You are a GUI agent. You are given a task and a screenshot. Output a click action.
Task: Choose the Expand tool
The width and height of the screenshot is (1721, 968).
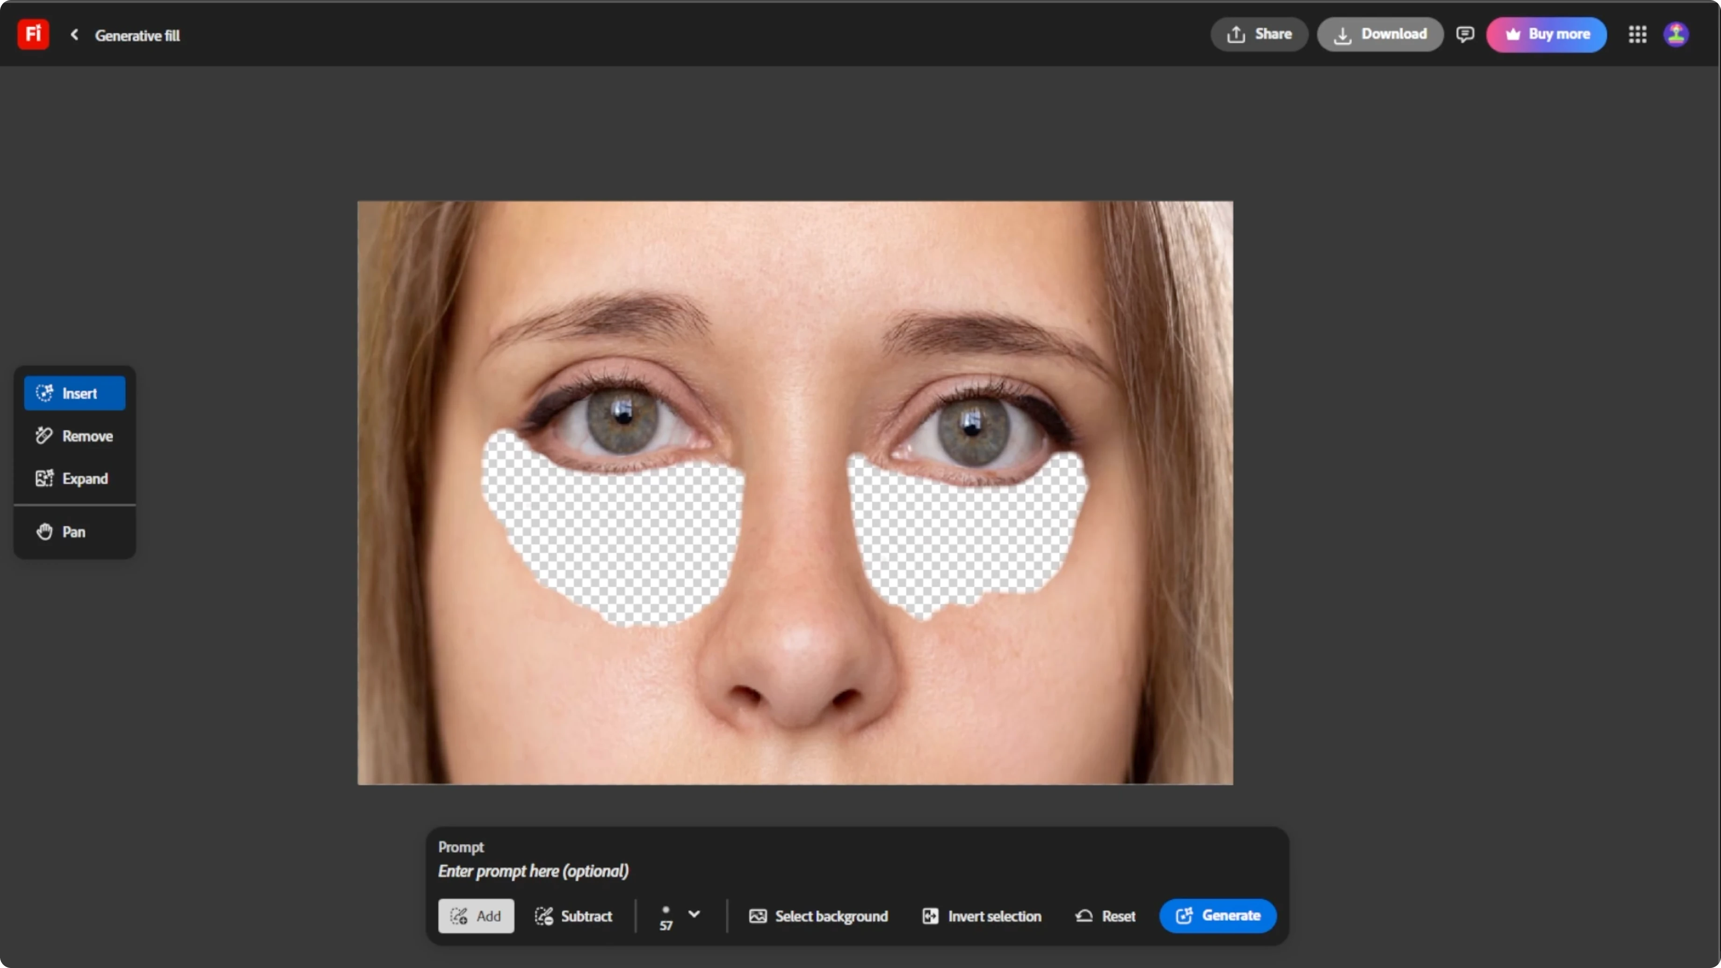click(x=75, y=478)
